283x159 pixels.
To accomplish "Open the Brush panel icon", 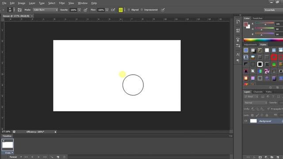I will click(238, 39).
